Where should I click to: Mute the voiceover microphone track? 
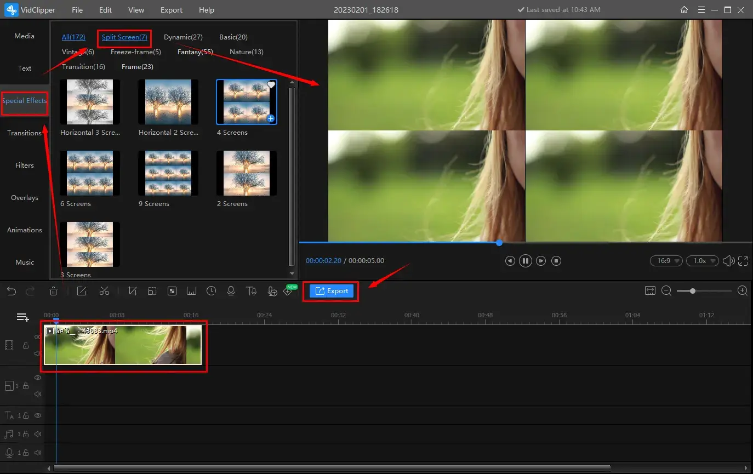pyautogui.click(x=38, y=453)
